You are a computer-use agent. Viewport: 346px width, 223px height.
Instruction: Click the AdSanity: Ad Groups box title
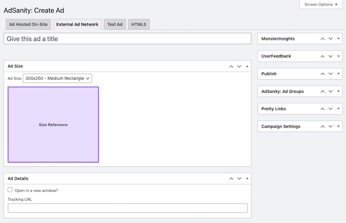[x=283, y=91]
